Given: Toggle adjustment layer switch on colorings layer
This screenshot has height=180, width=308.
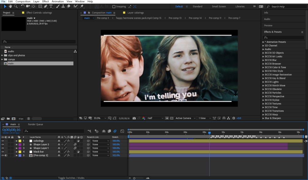Looking at the screenshot, I should pyautogui.click(x=78, y=141).
